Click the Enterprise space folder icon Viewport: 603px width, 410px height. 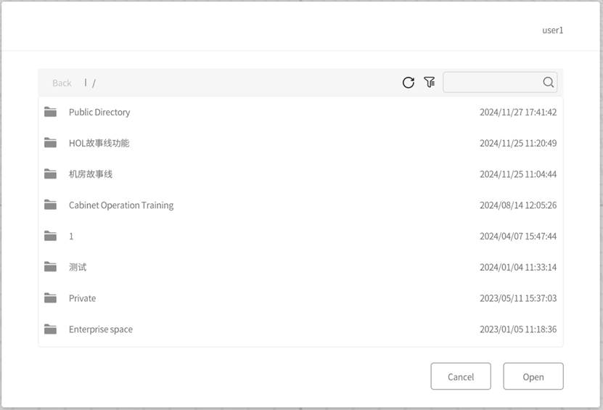(50, 329)
